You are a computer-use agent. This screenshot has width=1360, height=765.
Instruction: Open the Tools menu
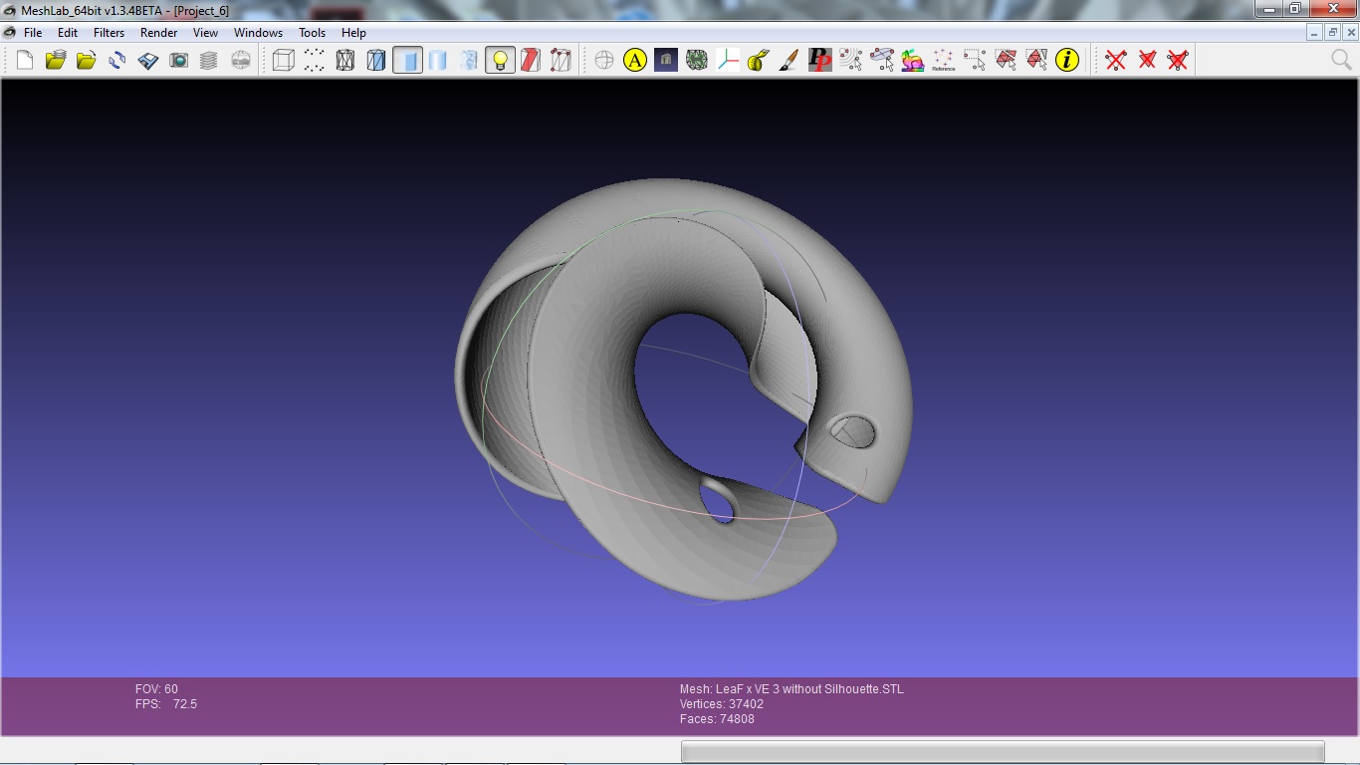pos(313,33)
